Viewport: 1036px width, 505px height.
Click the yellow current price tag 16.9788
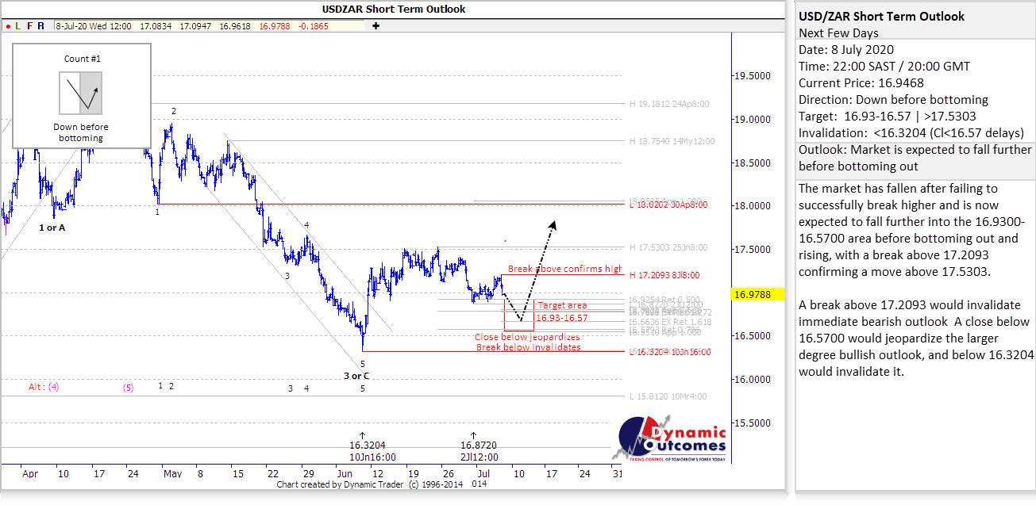[757, 294]
